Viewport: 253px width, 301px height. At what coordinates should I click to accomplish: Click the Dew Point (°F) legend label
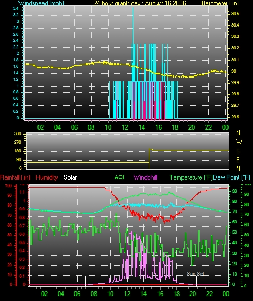click(x=231, y=177)
